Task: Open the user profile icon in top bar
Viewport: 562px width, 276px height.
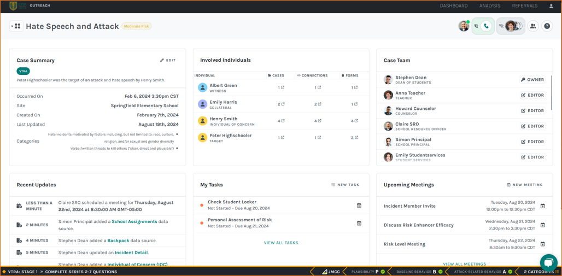Action: pos(551,6)
